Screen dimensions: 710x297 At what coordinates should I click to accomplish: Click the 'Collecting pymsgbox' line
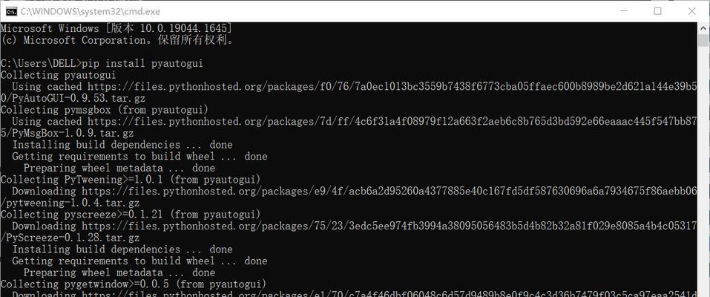(105, 110)
